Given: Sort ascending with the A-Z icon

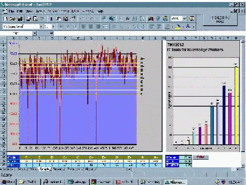Looking at the screenshot, I should pos(135,19).
